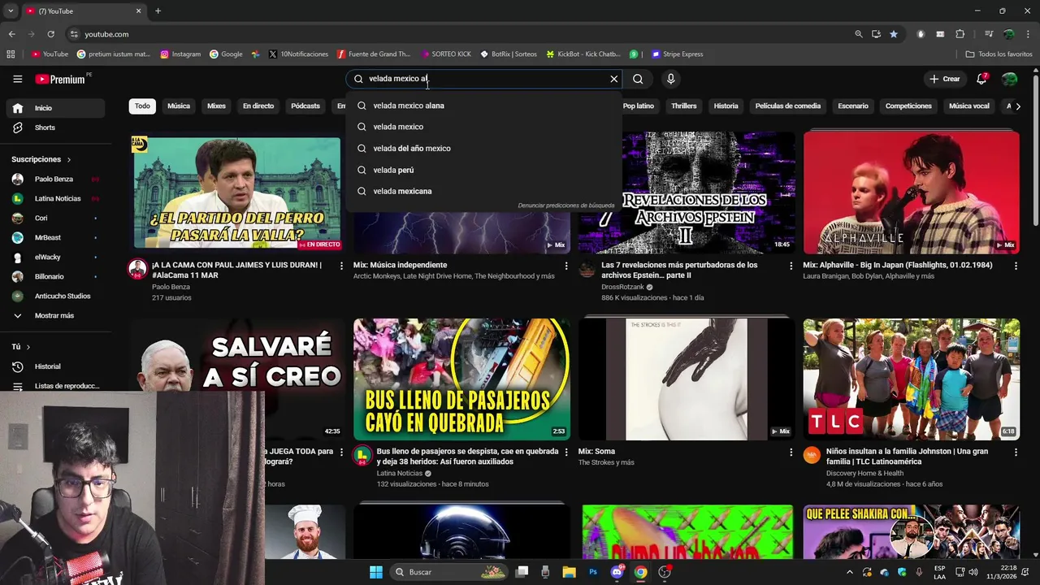The width and height of the screenshot is (1040, 585).
Task: Open the Alphaville Big In Japan thumbnail
Action: click(x=912, y=193)
